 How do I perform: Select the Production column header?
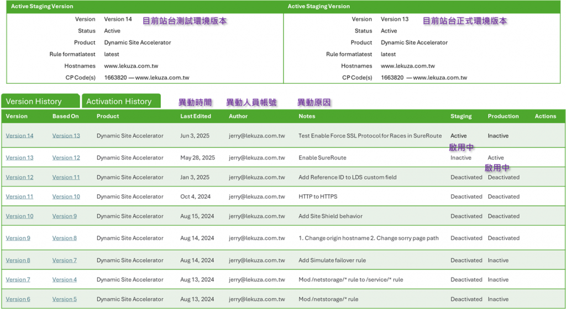coord(503,116)
